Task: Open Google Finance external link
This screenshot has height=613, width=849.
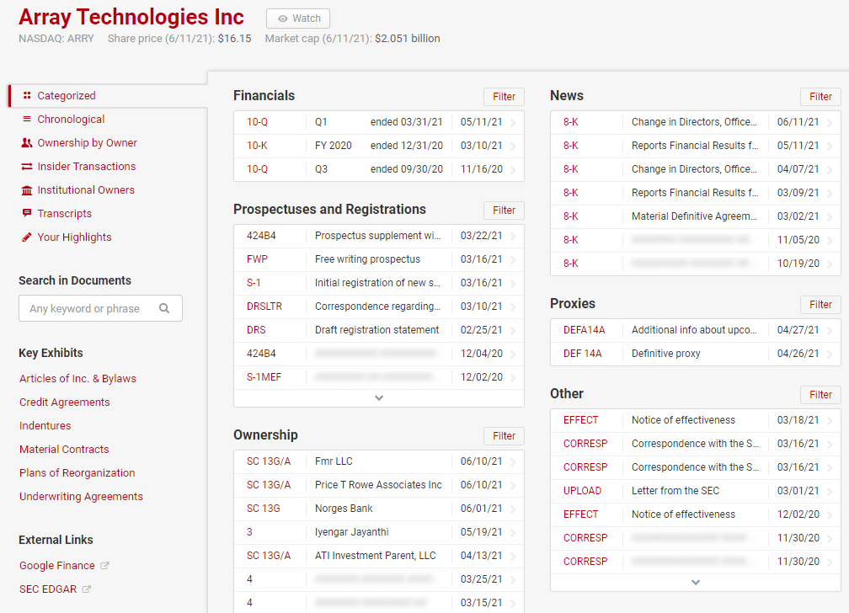Action: (x=57, y=565)
